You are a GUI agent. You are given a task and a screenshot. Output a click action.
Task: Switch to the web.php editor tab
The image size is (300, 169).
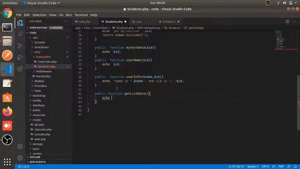[84, 22]
